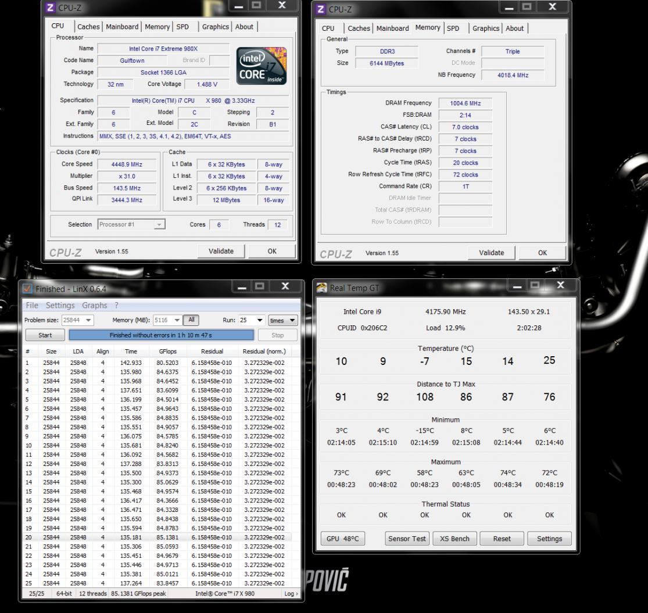
Task: Click the 74°C maximum temperature reading
Action: 508,472
